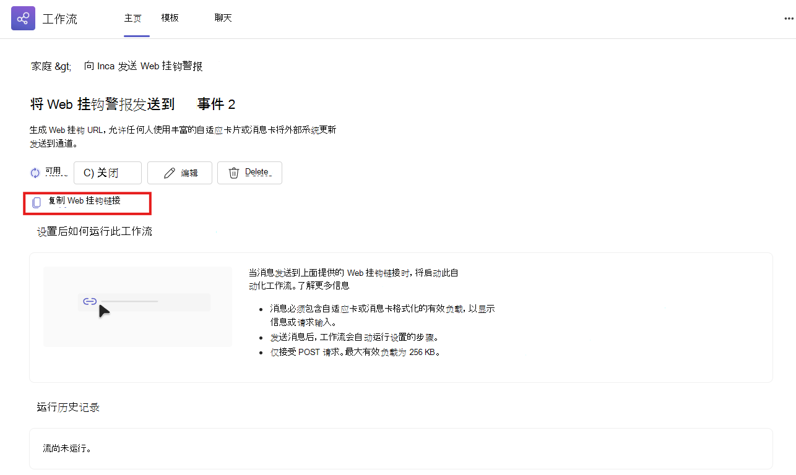The image size is (796, 475).
Task: Click the 关闭 button to turn off flow
Action: (108, 173)
